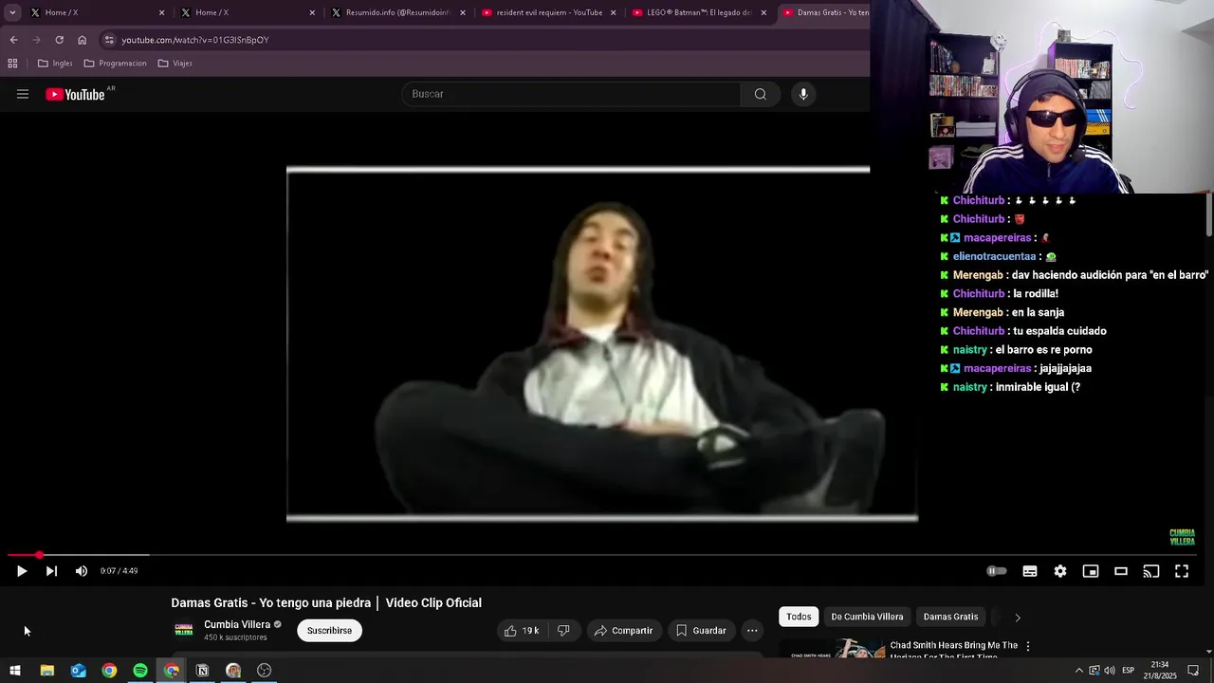
Task: Open the YouTube hamburger guide menu
Action: coord(23,94)
